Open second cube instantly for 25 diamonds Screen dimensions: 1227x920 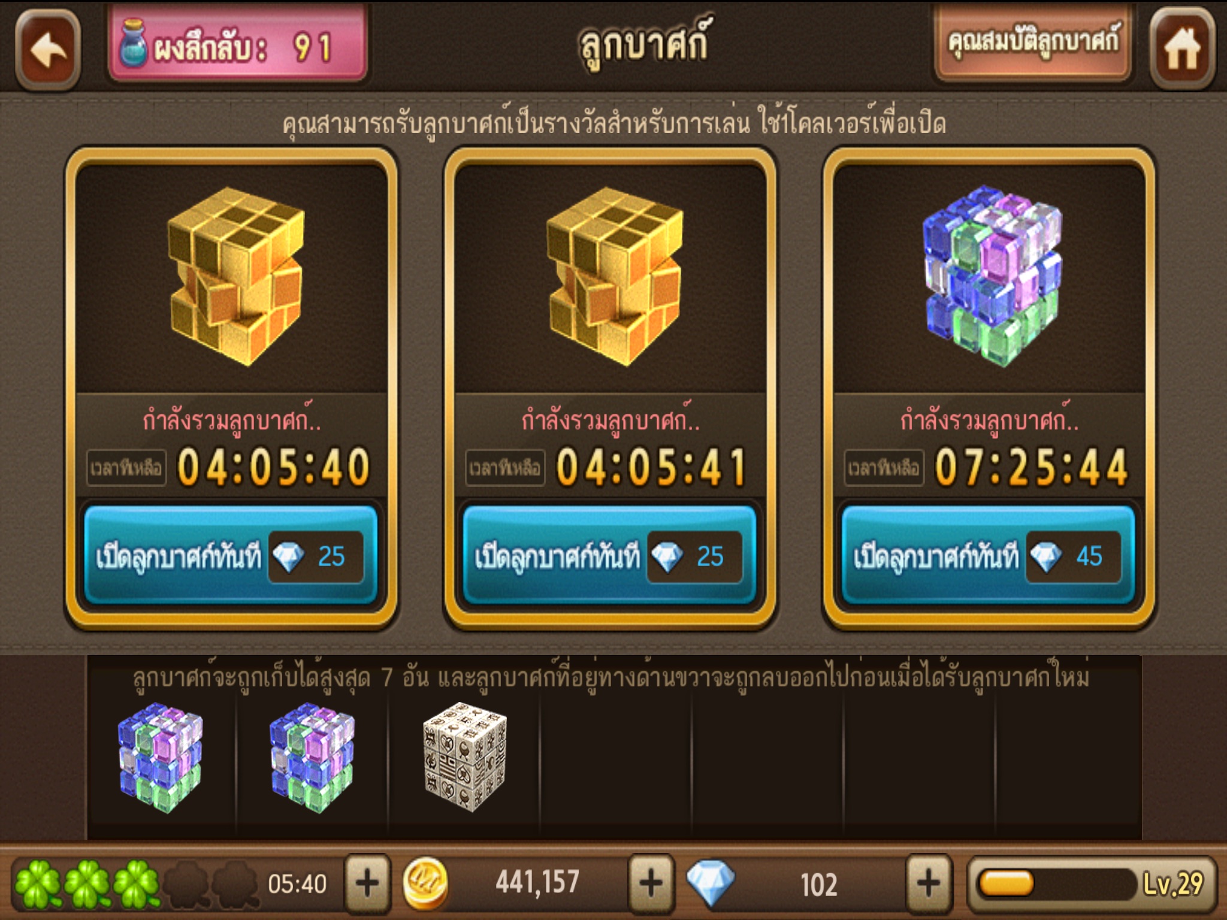tap(609, 555)
